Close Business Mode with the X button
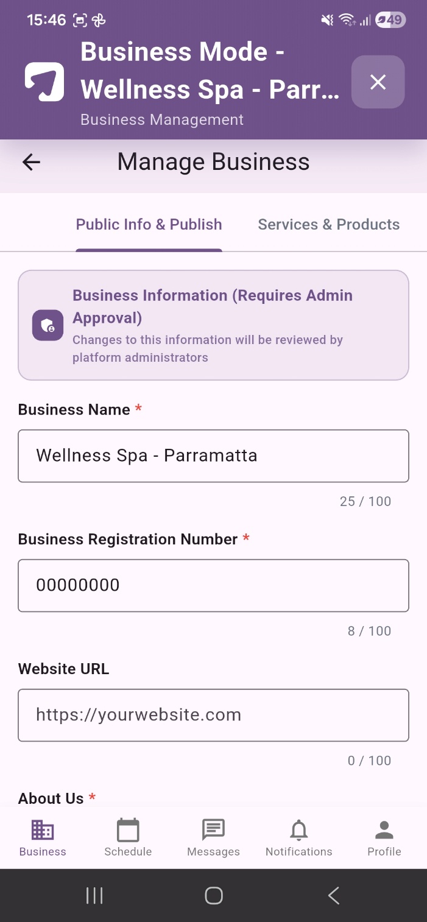The height and width of the screenshot is (922, 427). [x=378, y=82]
